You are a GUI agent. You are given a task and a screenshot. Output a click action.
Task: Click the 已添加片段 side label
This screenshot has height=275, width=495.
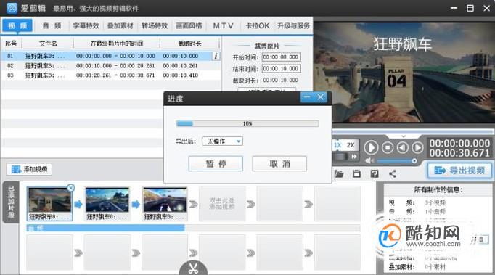tap(11, 202)
